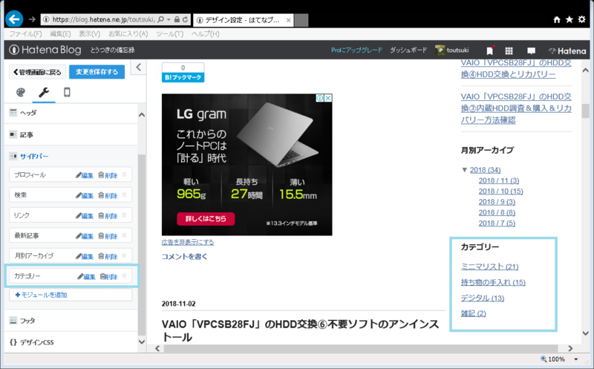The height and width of the screenshot is (369, 594).
Task: Open the notifications speech bubble icon
Action: (x=531, y=50)
